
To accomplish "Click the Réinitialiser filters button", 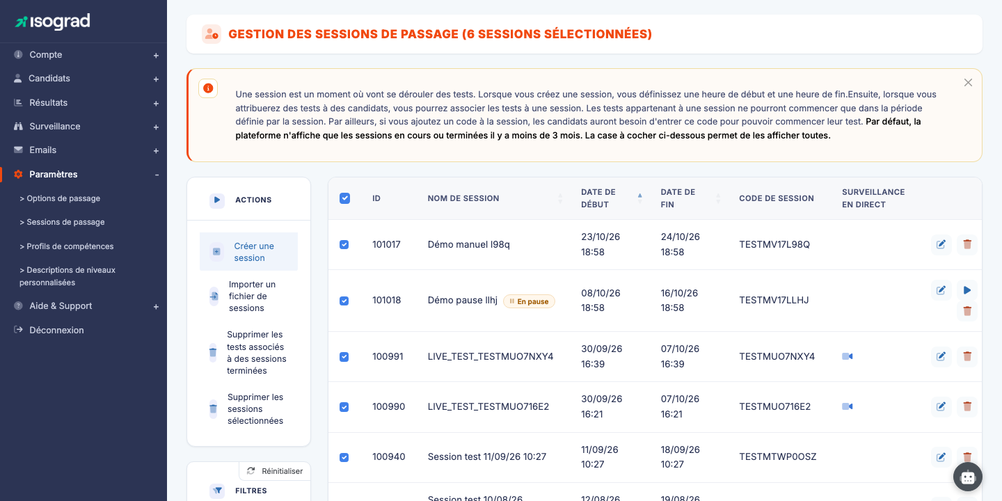I will (x=275, y=471).
